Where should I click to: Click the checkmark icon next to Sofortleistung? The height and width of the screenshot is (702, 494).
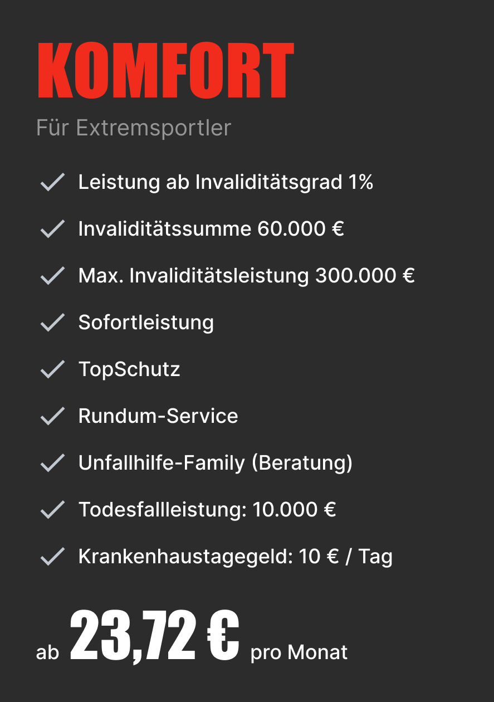(x=53, y=323)
